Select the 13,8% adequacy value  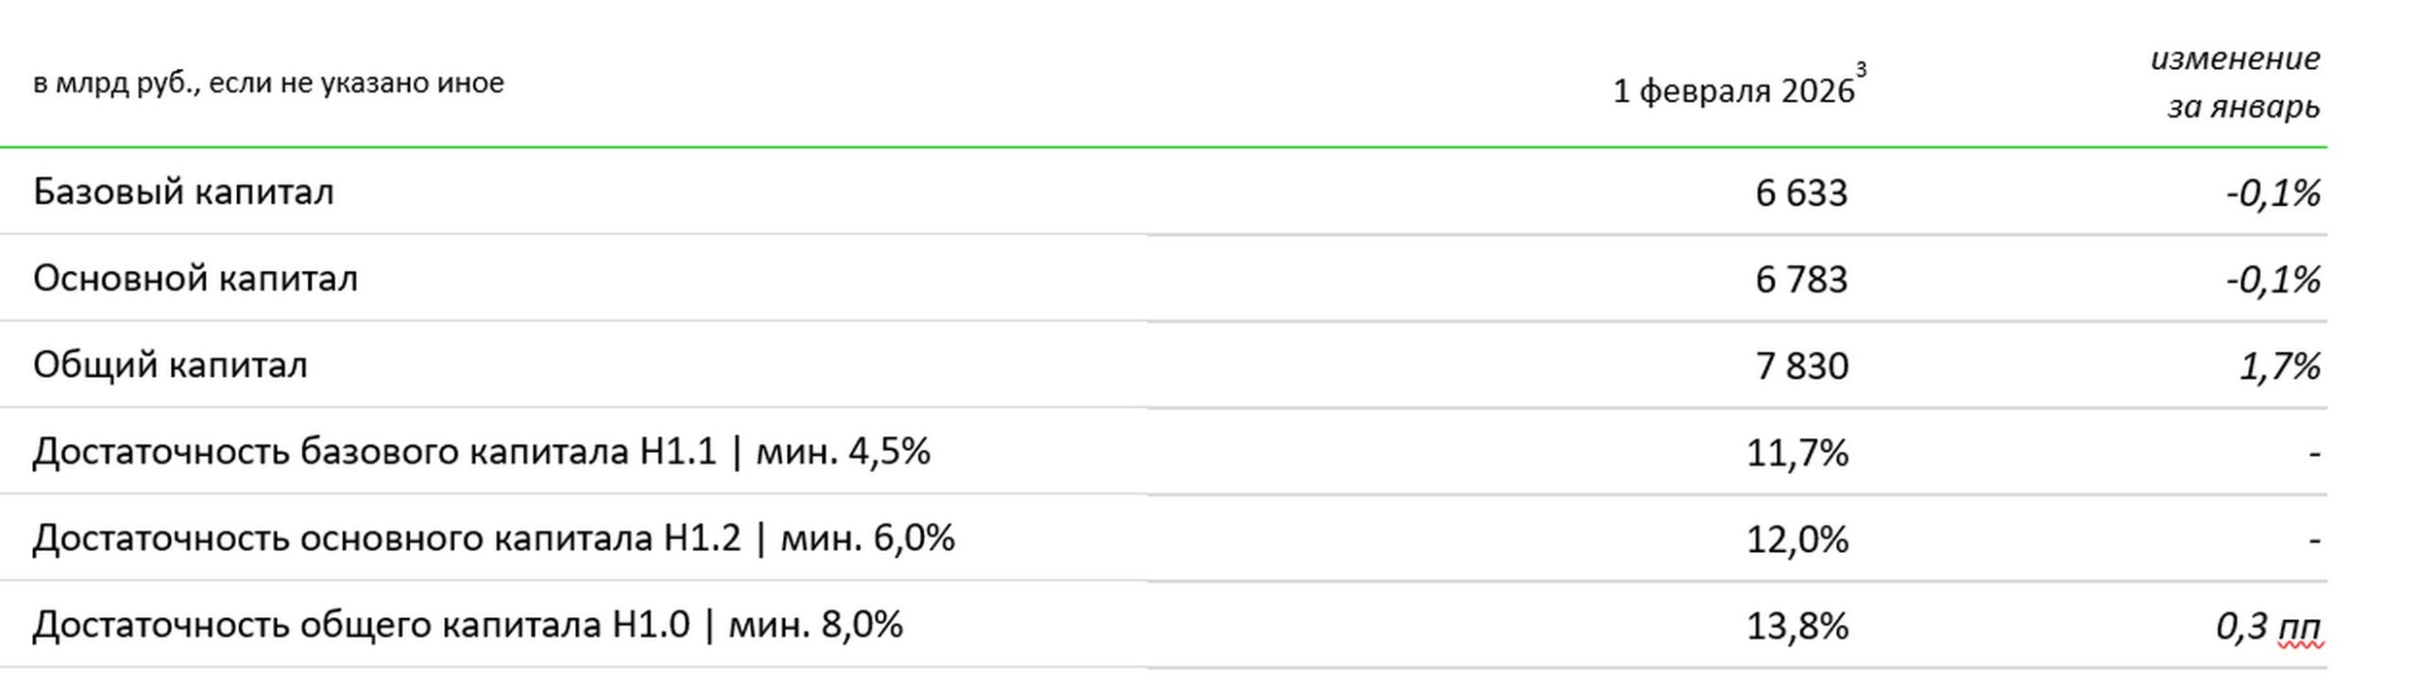coord(1796,627)
